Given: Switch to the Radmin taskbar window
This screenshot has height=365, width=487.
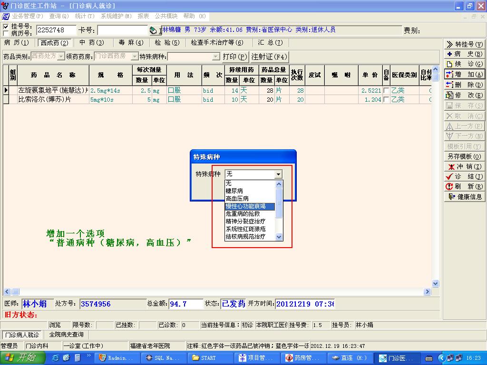Looking at the screenshot, I should click(x=117, y=358).
